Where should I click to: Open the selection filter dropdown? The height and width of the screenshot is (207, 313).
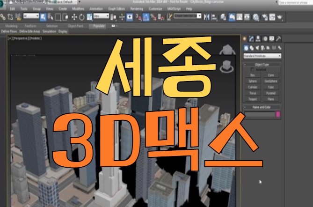31,16
